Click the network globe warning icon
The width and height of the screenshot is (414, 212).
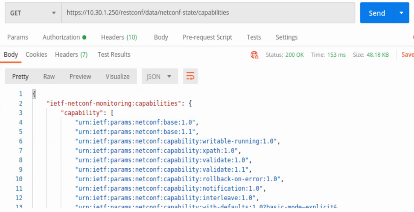point(255,55)
